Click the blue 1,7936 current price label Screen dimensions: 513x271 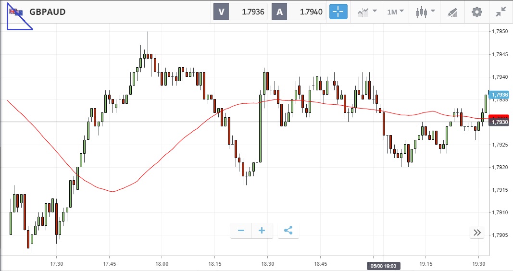499,95
